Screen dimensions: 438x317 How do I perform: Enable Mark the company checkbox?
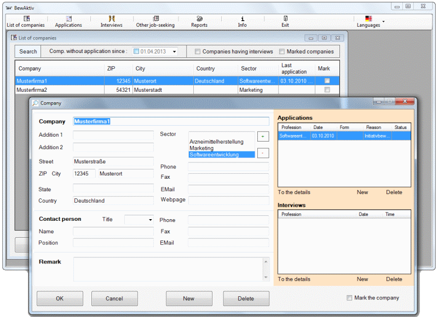click(x=349, y=298)
